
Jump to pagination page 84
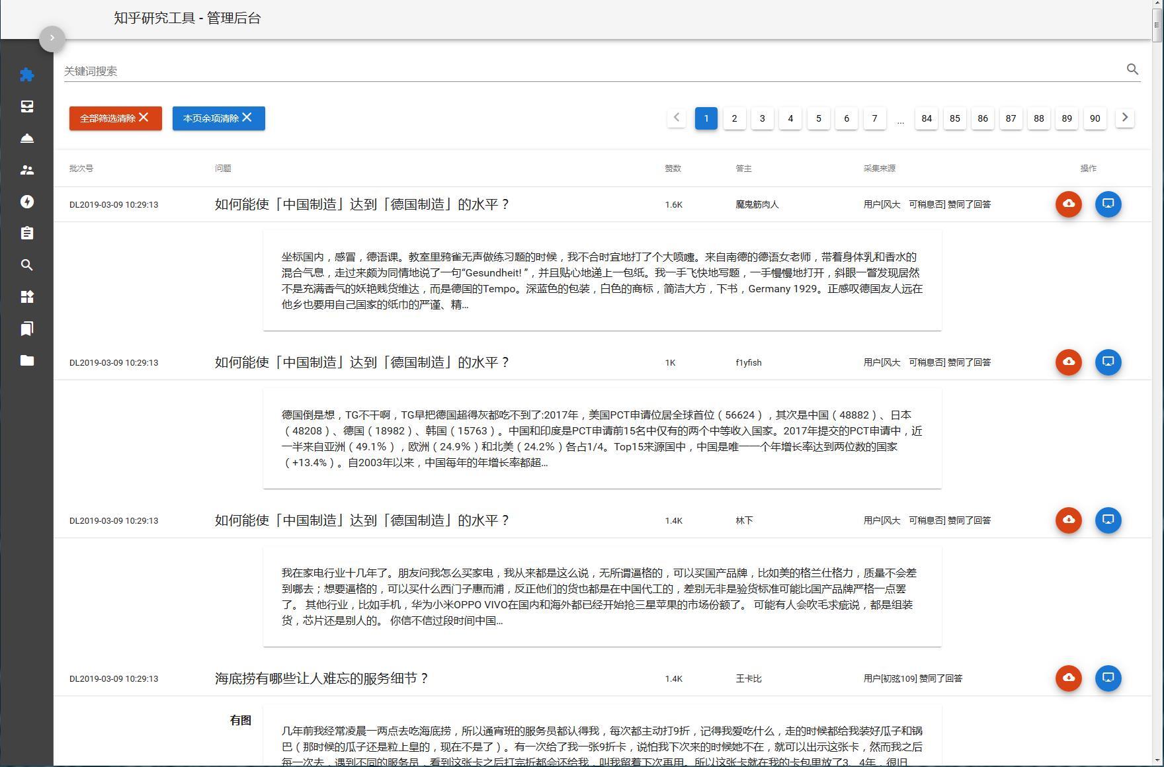(927, 118)
